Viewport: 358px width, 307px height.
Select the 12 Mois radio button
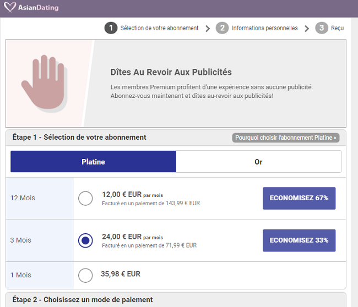85,198
